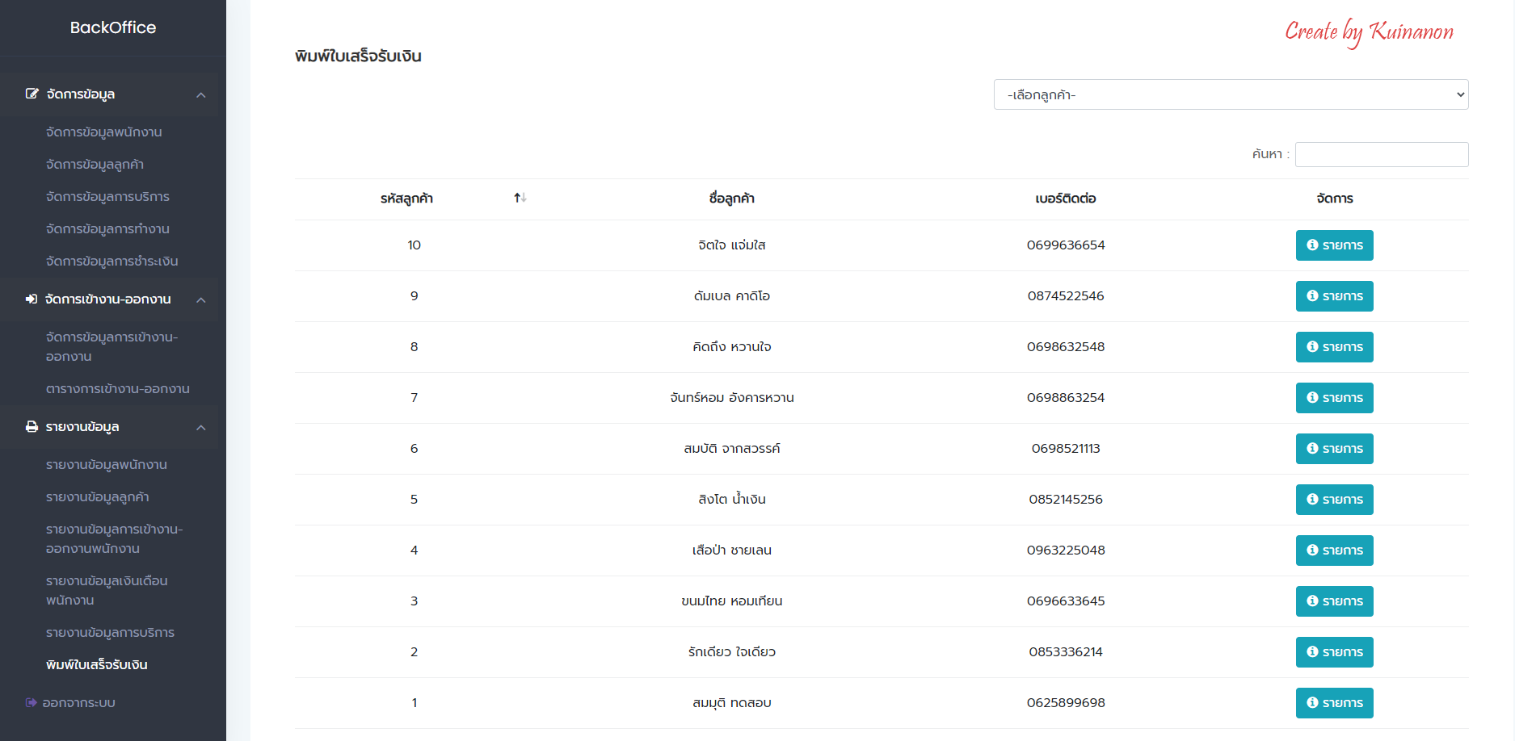Click รายการ button for customer จันทร์หอม อังคารหวาน
1515x741 pixels.
[x=1334, y=398]
